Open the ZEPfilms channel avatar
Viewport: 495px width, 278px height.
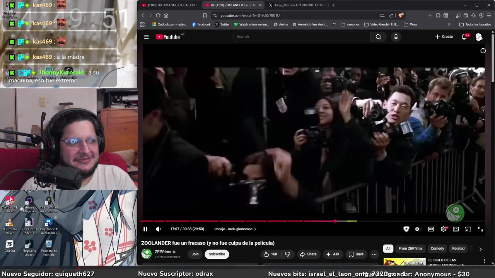[x=147, y=254]
